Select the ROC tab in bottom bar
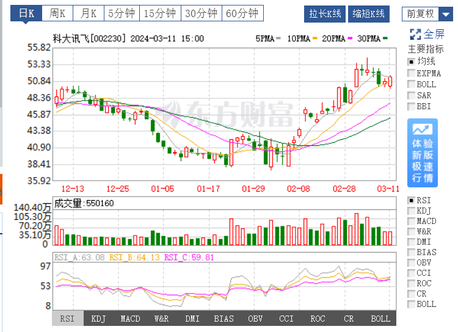This screenshot has width=458, height=332. [x=318, y=319]
